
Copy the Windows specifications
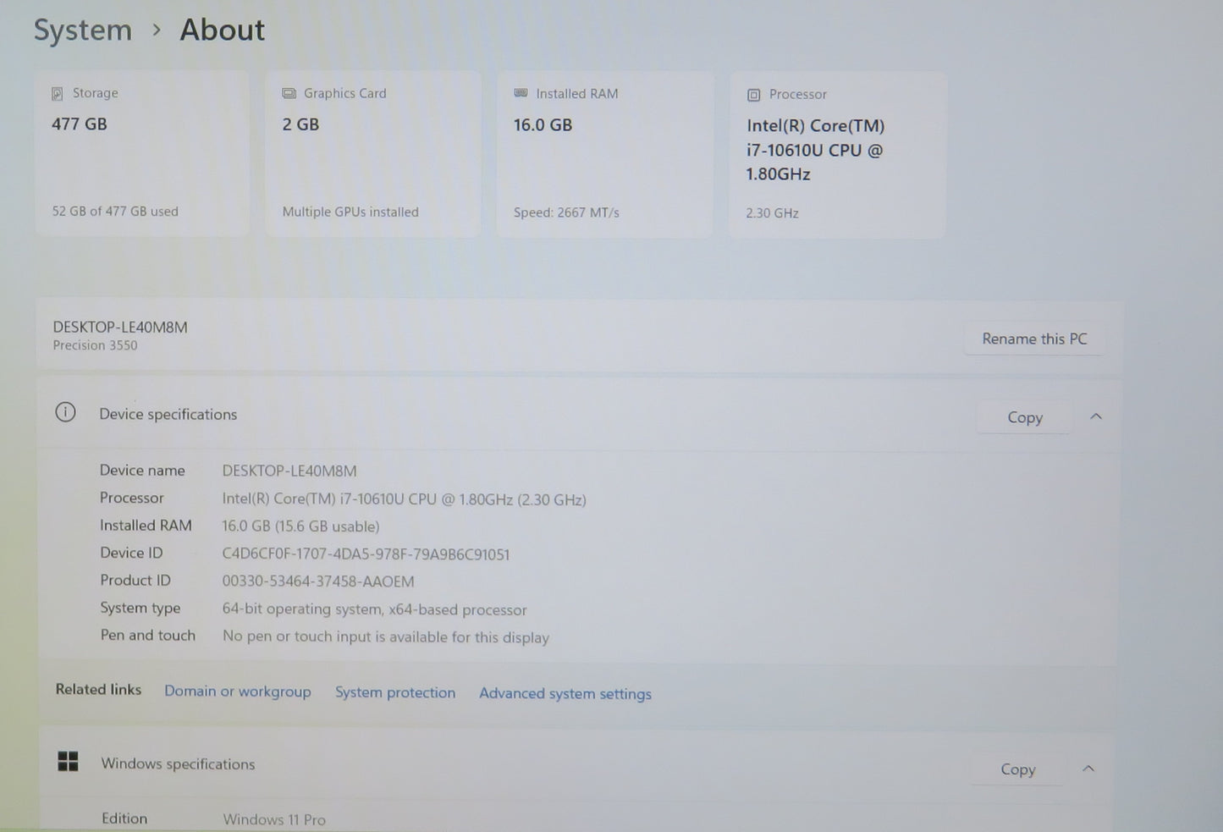pos(1017,769)
